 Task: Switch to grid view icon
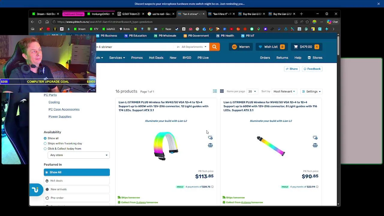(x=222, y=91)
